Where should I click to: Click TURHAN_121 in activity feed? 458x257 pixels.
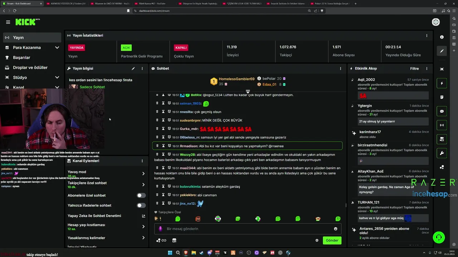point(368,202)
